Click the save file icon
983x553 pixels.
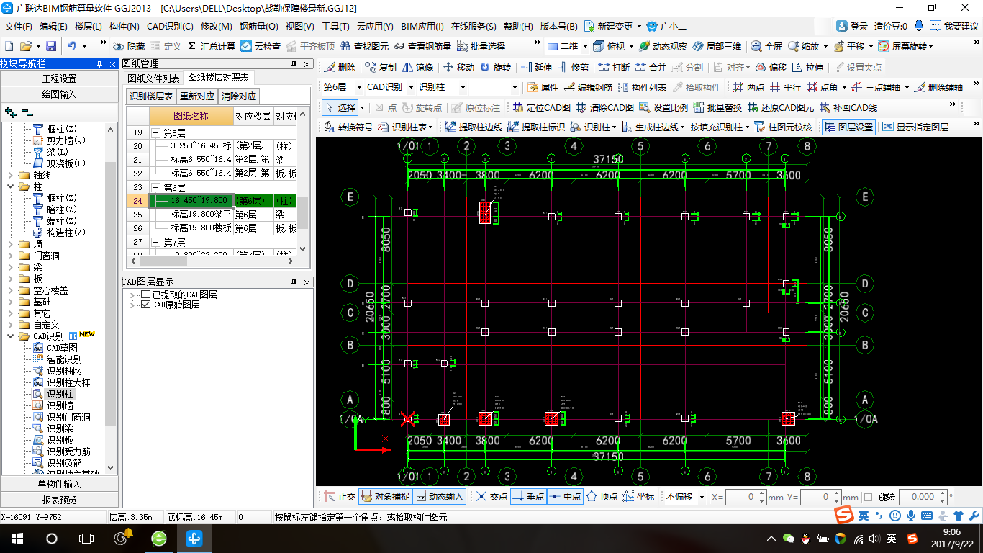tap(53, 46)
